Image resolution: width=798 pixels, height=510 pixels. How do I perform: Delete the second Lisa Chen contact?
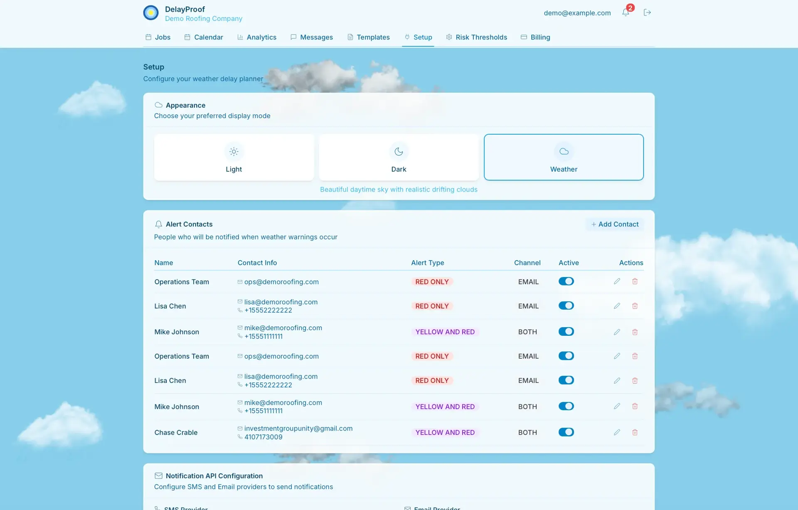635,380
